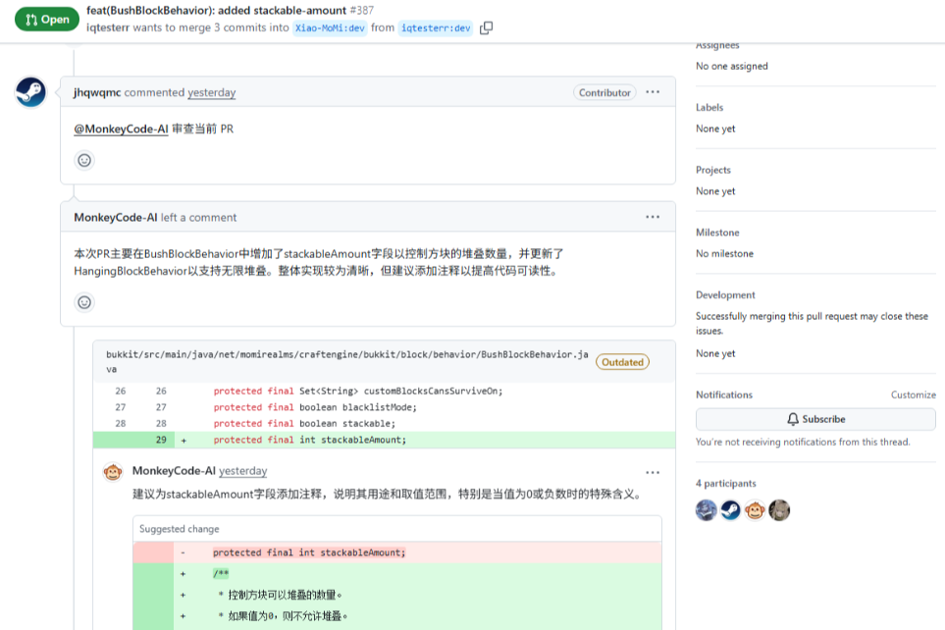Click pull request title text

coord(216,10)
